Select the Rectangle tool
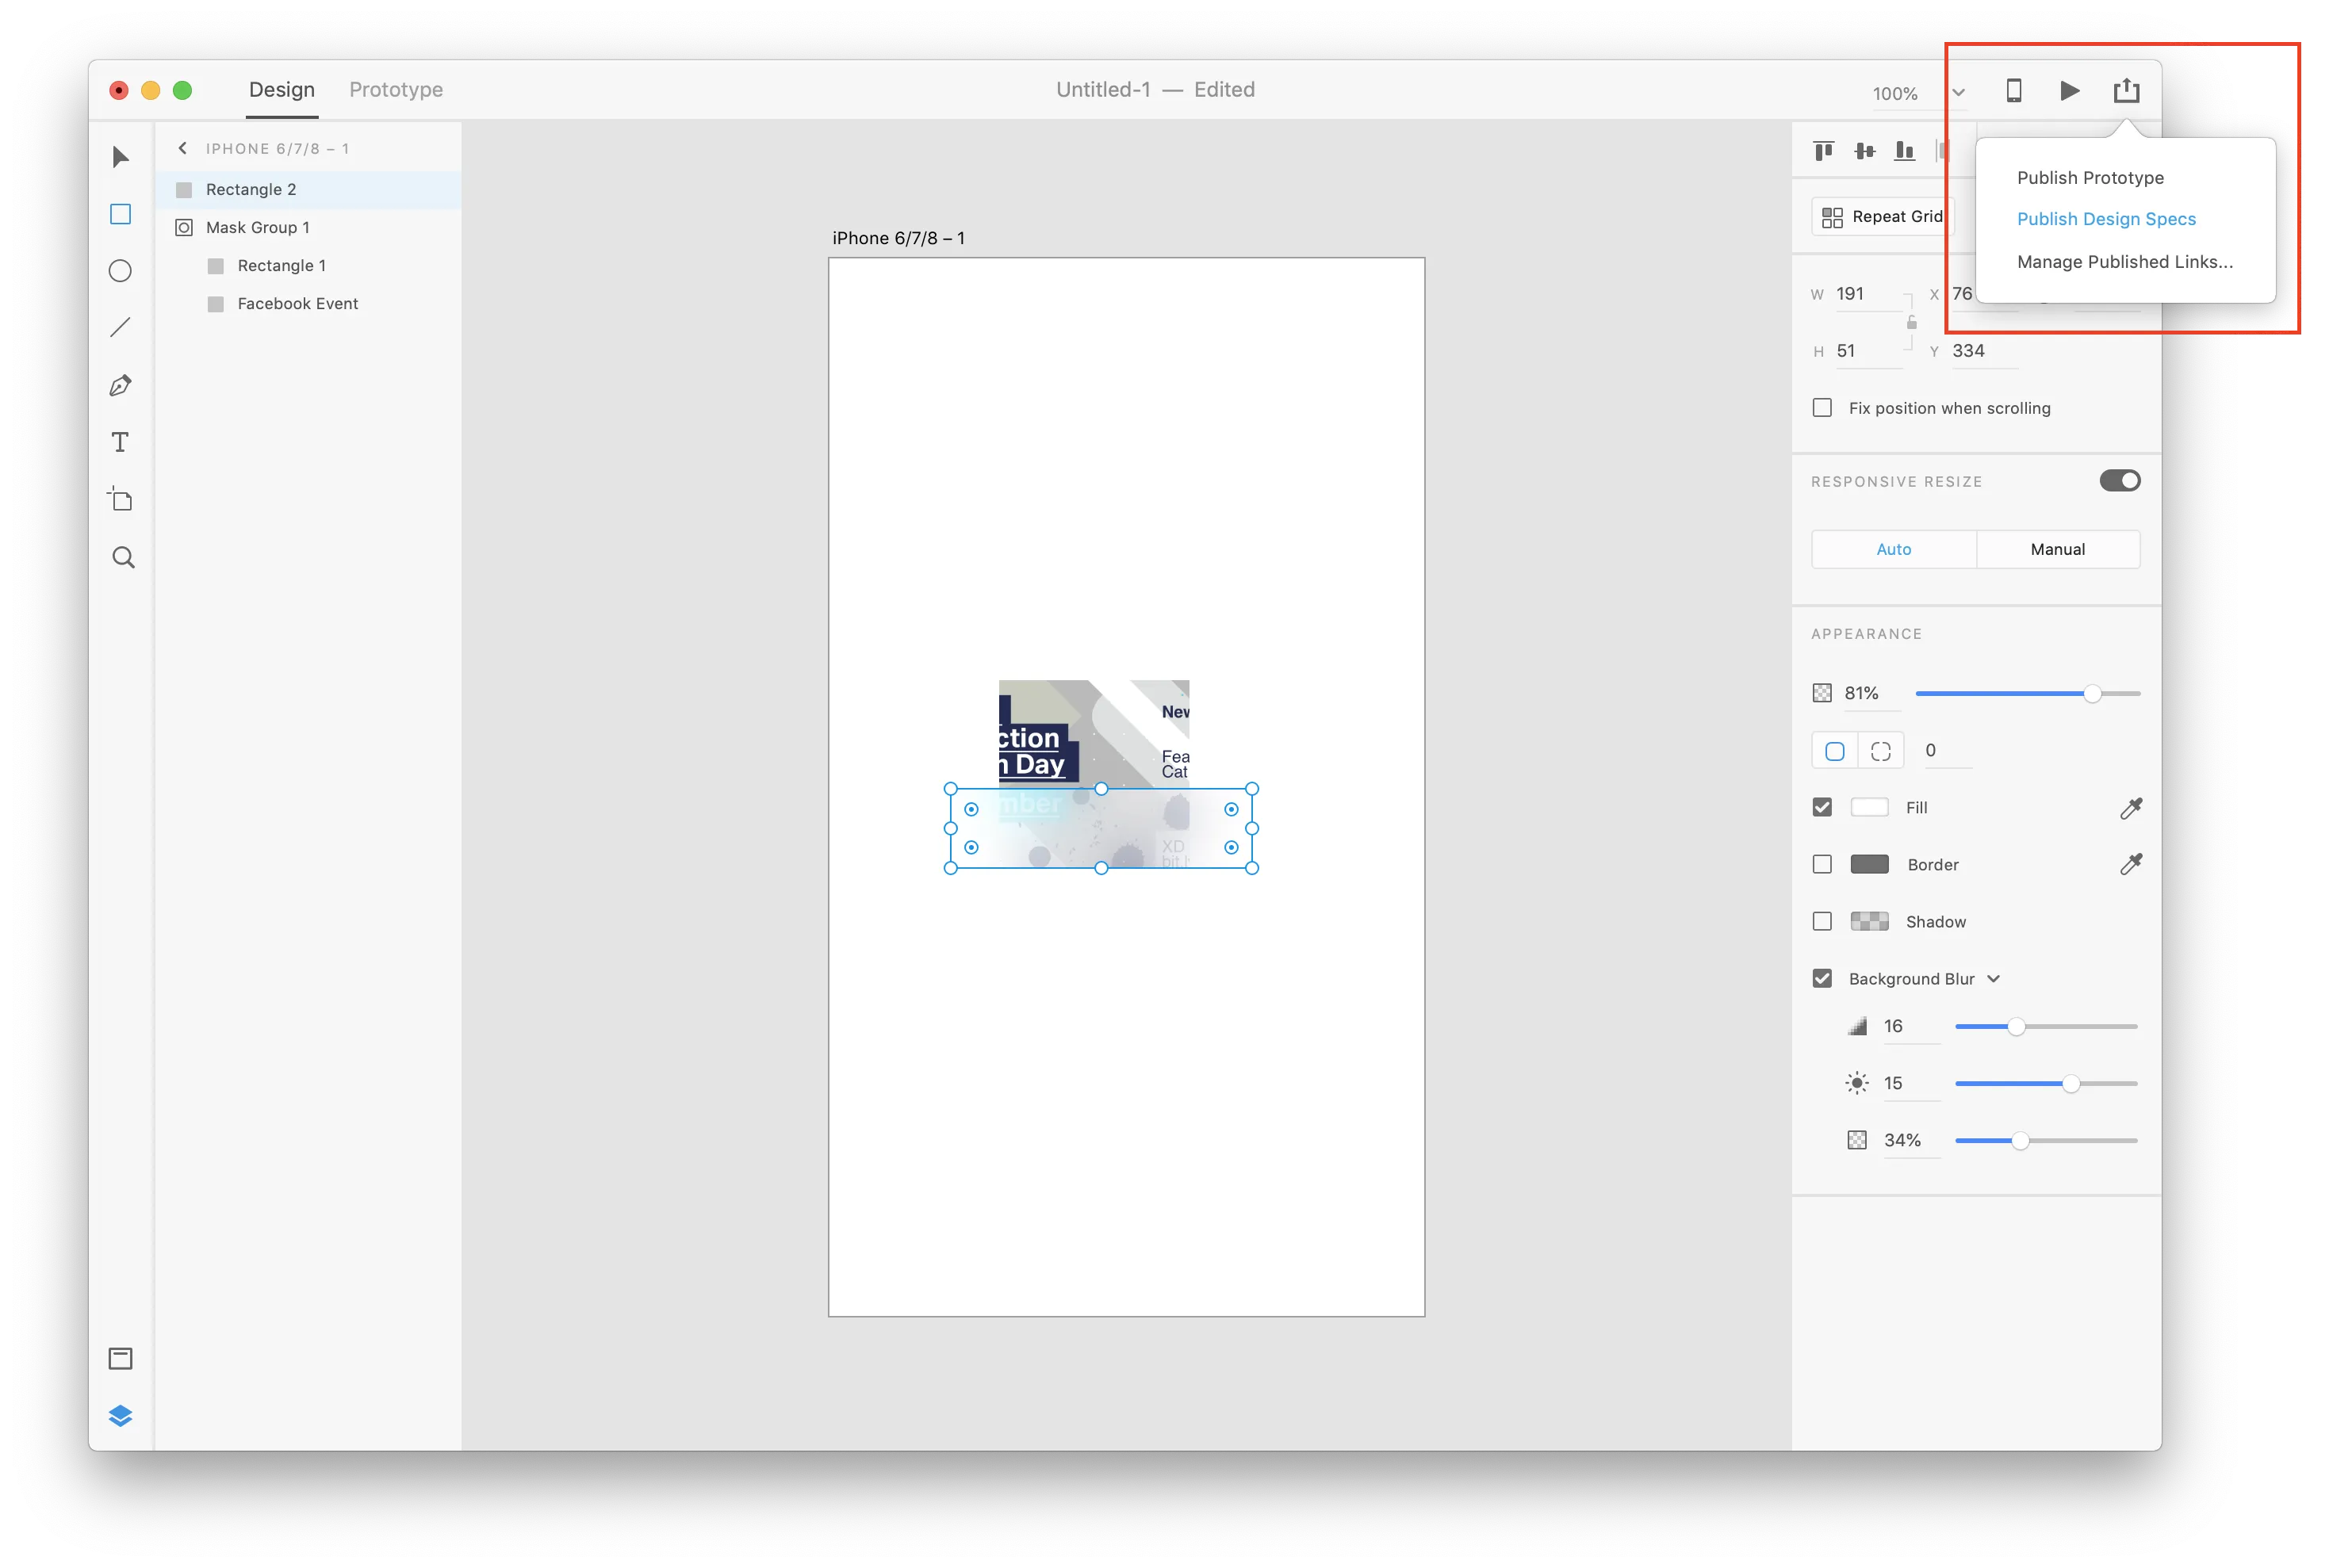 120,214
